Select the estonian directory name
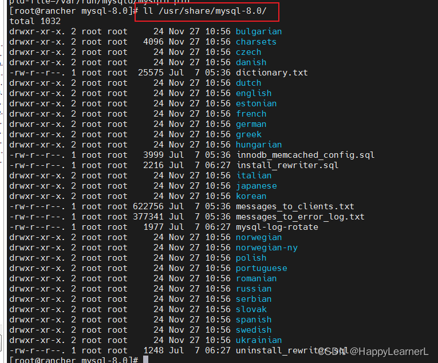438x363 pixels. [256, 103]
